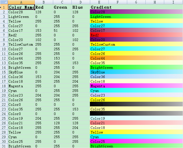Select the pink Color21 gradient swatch
The width and height of the screenshot is (183, 148).
[x=136, y=123]
